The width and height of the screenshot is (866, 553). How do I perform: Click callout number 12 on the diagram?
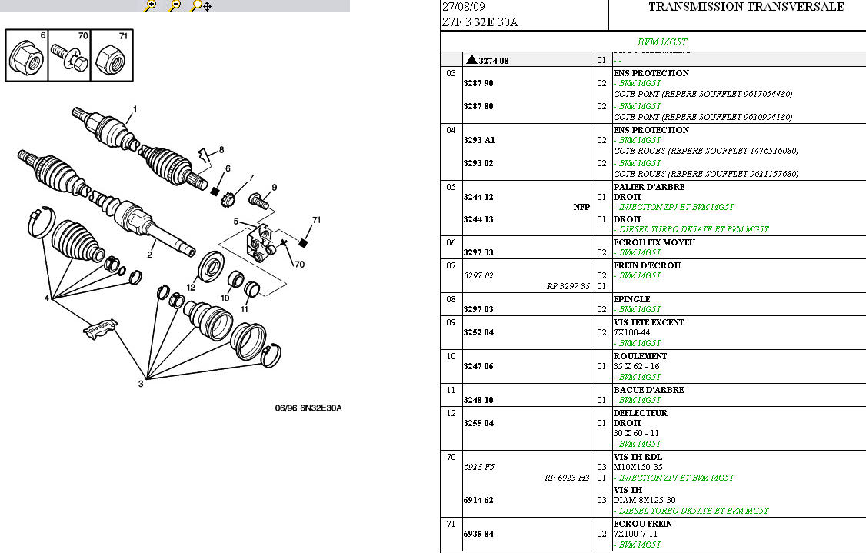pyautogui.click(x=190, y=287)
